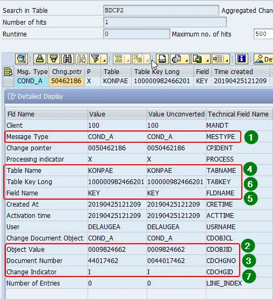This screenshot has width=273, height=299.
Task: Open Find with the binoculars icon
Action: pyautogui.click(x=68, y=59)
